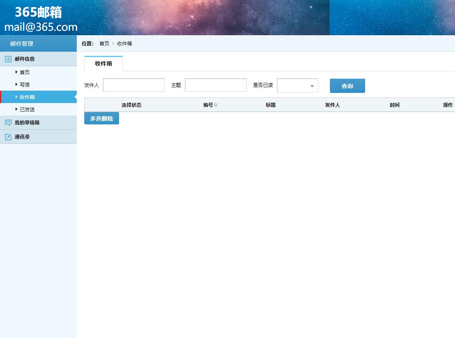Collapse the 邮件管理 navigation panel
Viewport: 455px width, 338px height.
22,43
